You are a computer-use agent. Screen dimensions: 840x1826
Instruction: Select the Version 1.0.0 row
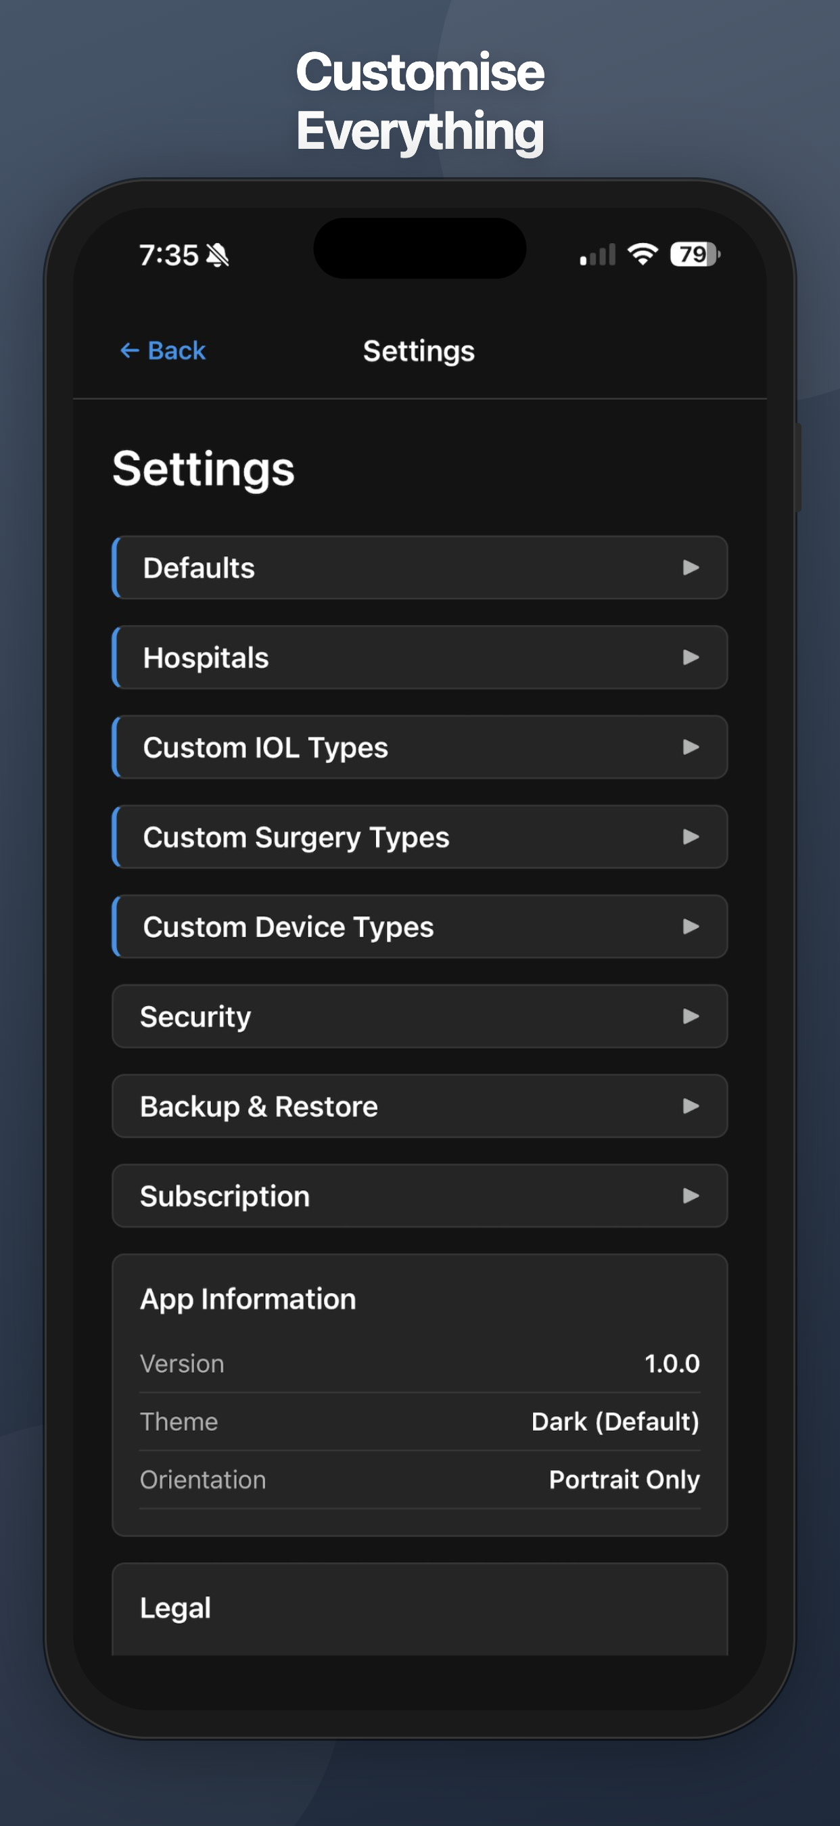tap(419, 1363)
